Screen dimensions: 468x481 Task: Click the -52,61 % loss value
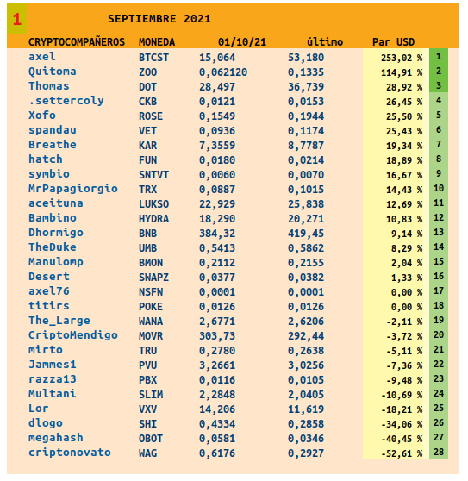[x=402, y=453]
